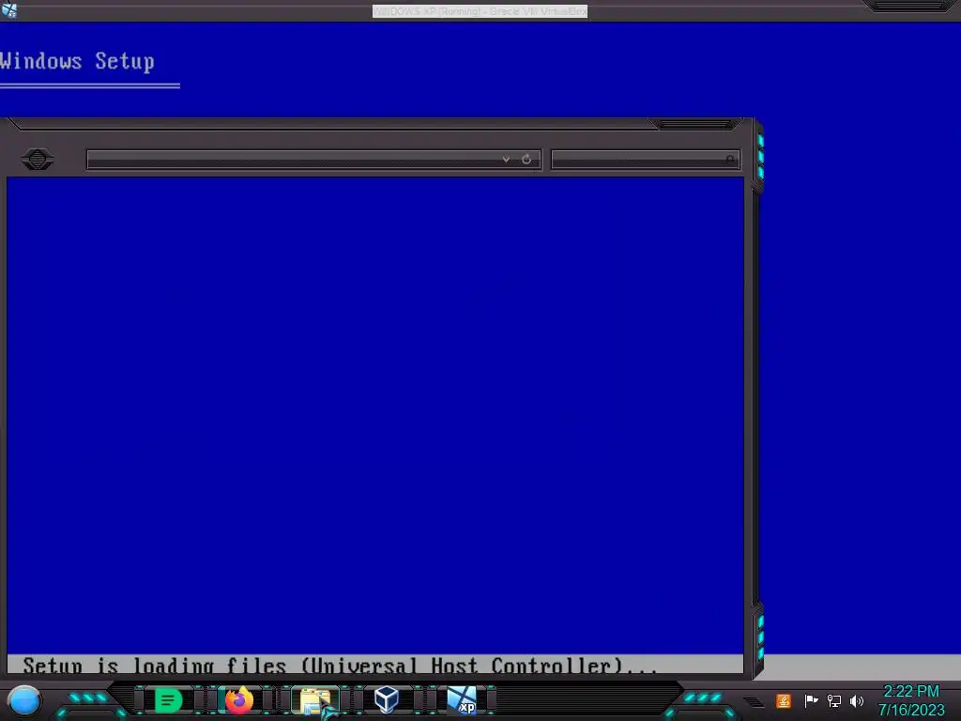
Task: Open the Start menu orb
Action: (24, 700)
